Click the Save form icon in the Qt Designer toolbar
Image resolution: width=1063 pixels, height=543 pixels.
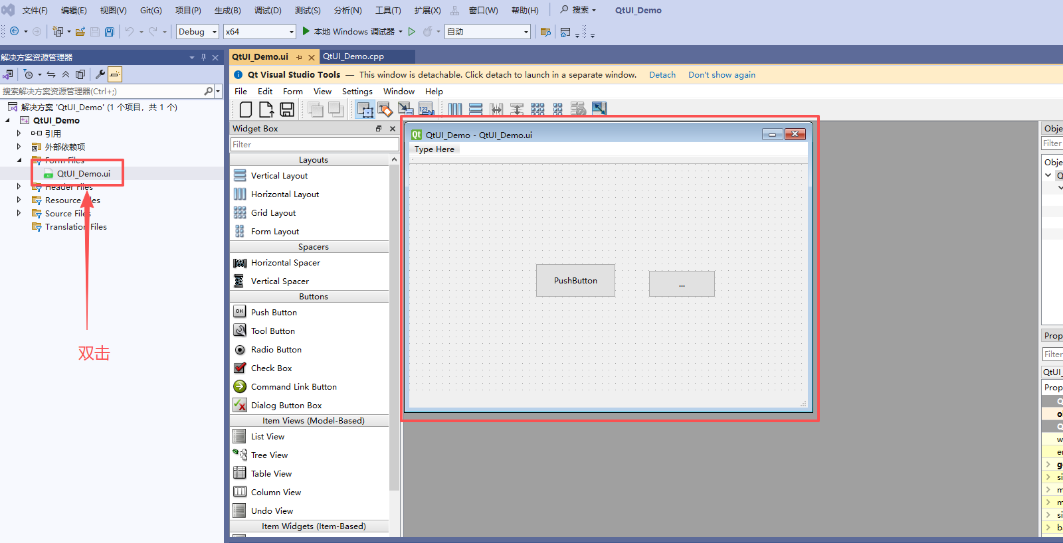[x=287, y=110]
